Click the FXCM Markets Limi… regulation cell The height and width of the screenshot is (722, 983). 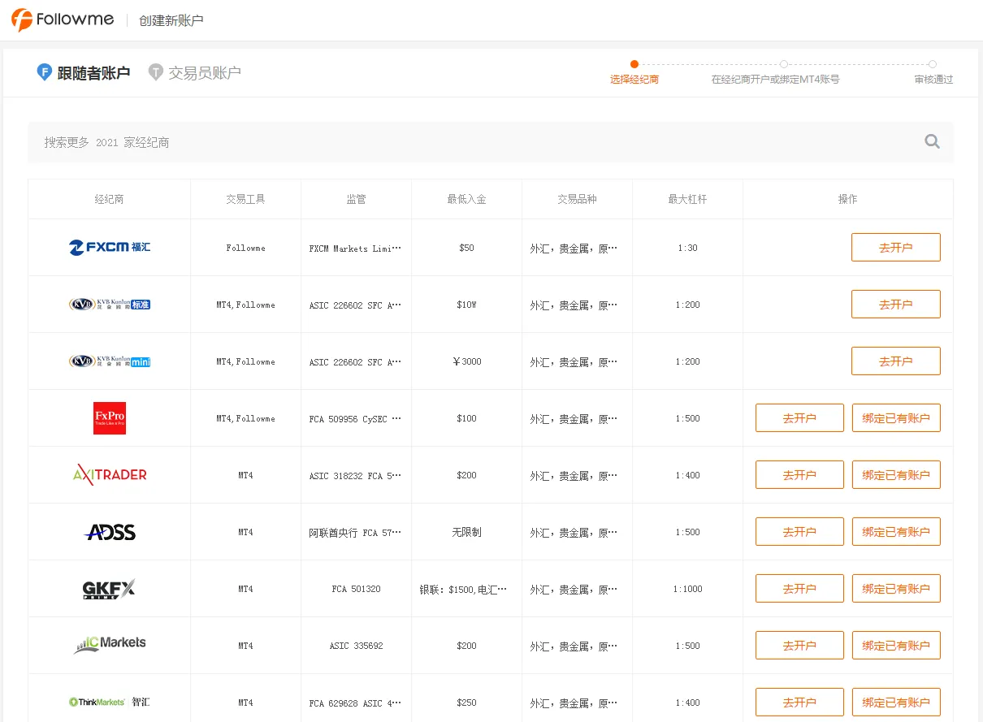[356, 249]
